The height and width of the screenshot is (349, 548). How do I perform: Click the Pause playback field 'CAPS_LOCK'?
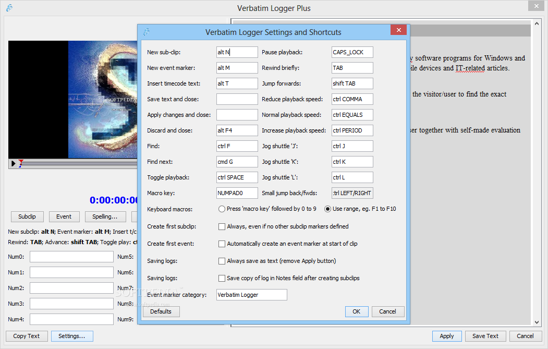pyautogui.click(x=352, y=52)
